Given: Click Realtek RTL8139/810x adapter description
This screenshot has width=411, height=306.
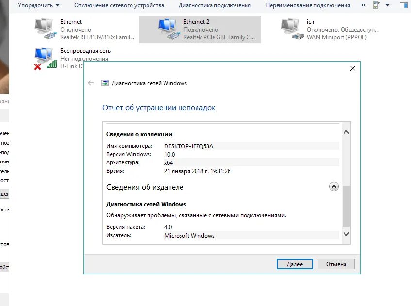Looking at the screenshot, I should click(97, 37).
